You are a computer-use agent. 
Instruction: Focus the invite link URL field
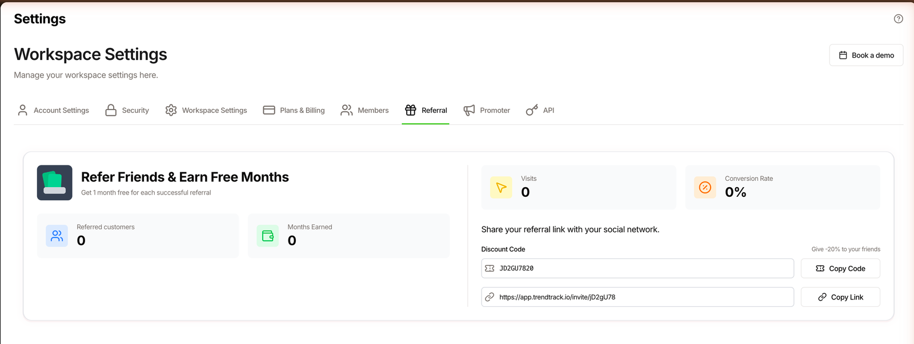coord(638,297)
